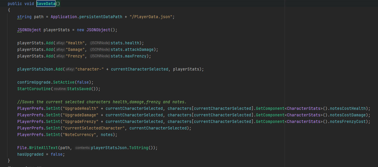Image resolution: width=378 pixels, height=167 pixels.
Task: Click the "currentSelectedCharacter" string key
Action: tap(93, 128)
